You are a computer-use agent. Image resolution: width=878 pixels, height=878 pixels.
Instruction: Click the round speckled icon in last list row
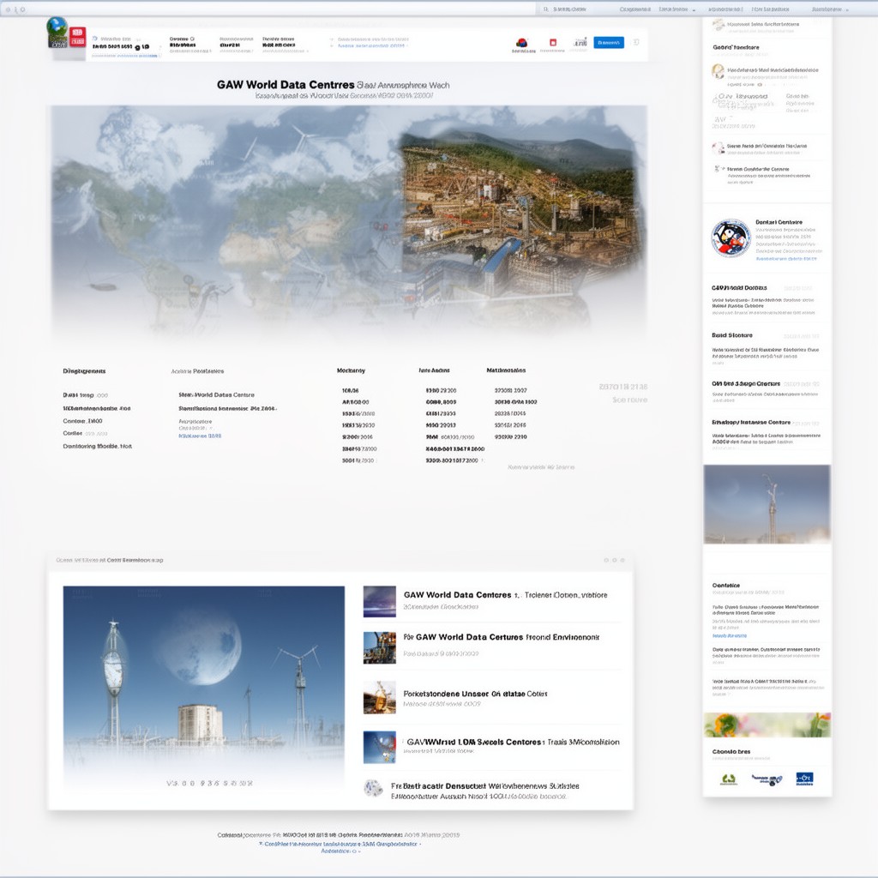(373, 788)
